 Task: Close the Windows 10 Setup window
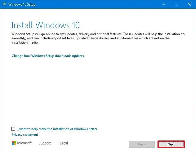point(189,4)
